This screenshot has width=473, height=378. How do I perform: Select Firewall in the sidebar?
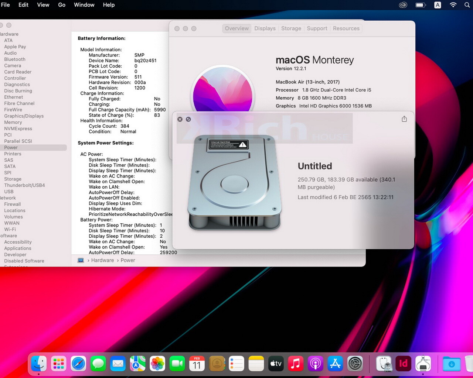(13, 205)
